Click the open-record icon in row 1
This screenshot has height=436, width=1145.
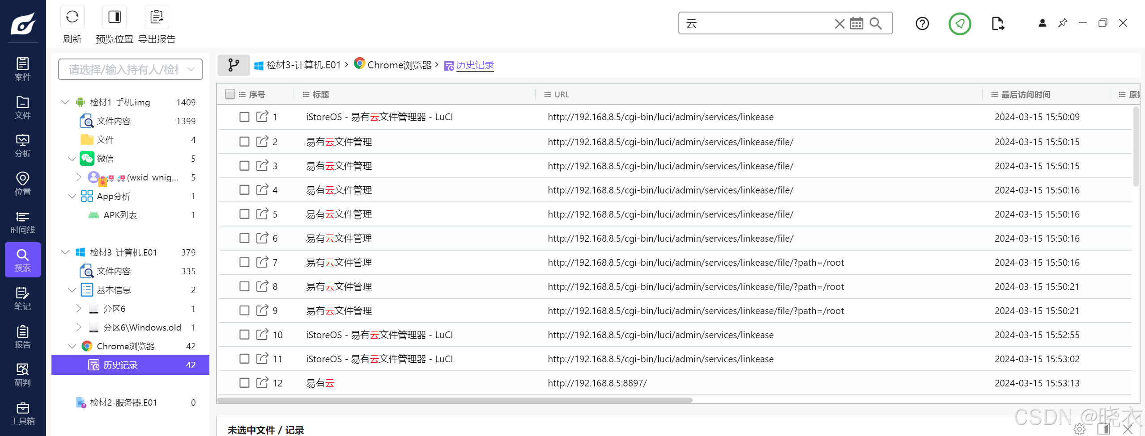click(x=262, y=117)
